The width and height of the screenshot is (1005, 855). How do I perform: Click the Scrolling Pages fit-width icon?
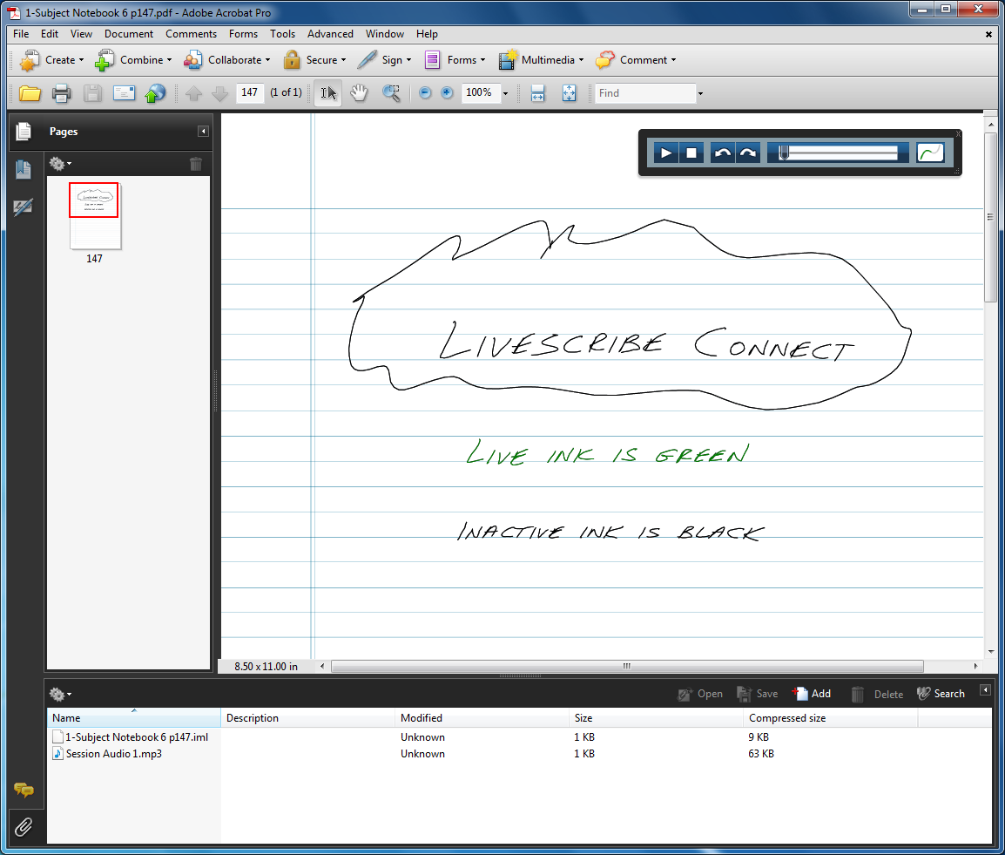coord(537,93)
